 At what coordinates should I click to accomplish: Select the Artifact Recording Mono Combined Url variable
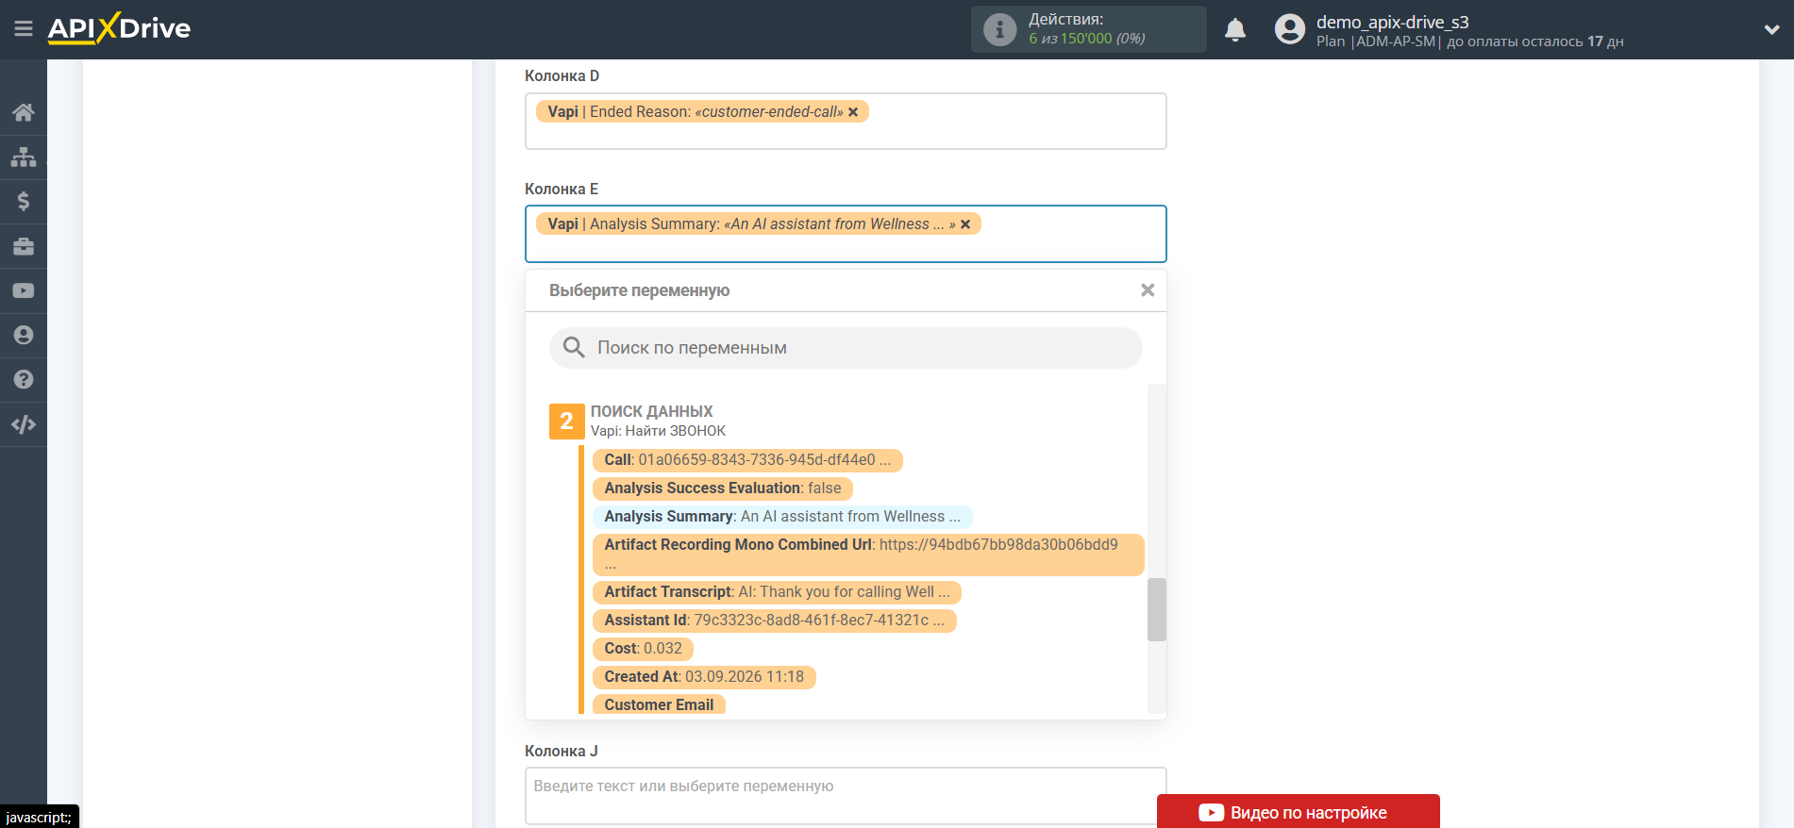coord(868,555)
